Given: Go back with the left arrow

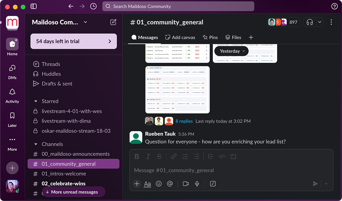Looking at the screenshot, I should [71, 6].
